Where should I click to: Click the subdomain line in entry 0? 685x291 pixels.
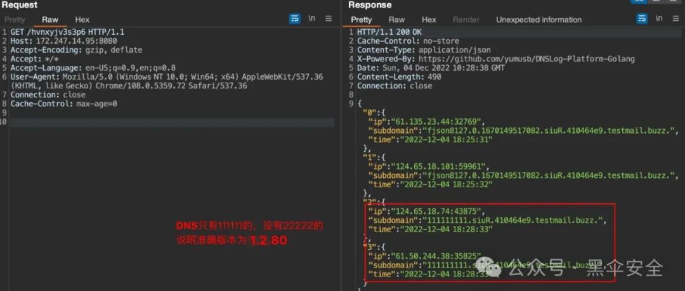click(x=525, y=130)
